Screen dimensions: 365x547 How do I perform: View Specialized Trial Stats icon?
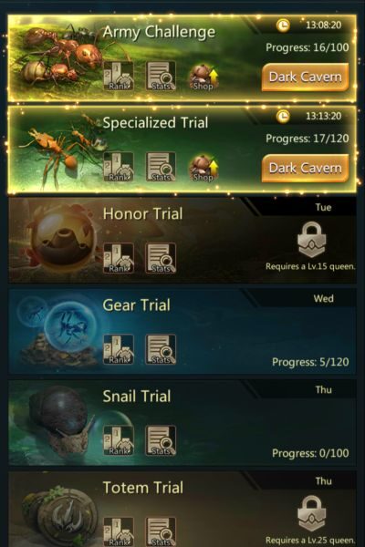[161, 167]
